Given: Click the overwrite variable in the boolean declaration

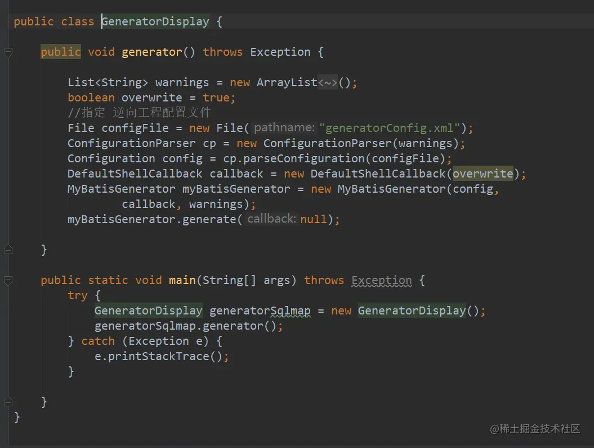Looking at the screenshot, I should [x=151, y=98].
